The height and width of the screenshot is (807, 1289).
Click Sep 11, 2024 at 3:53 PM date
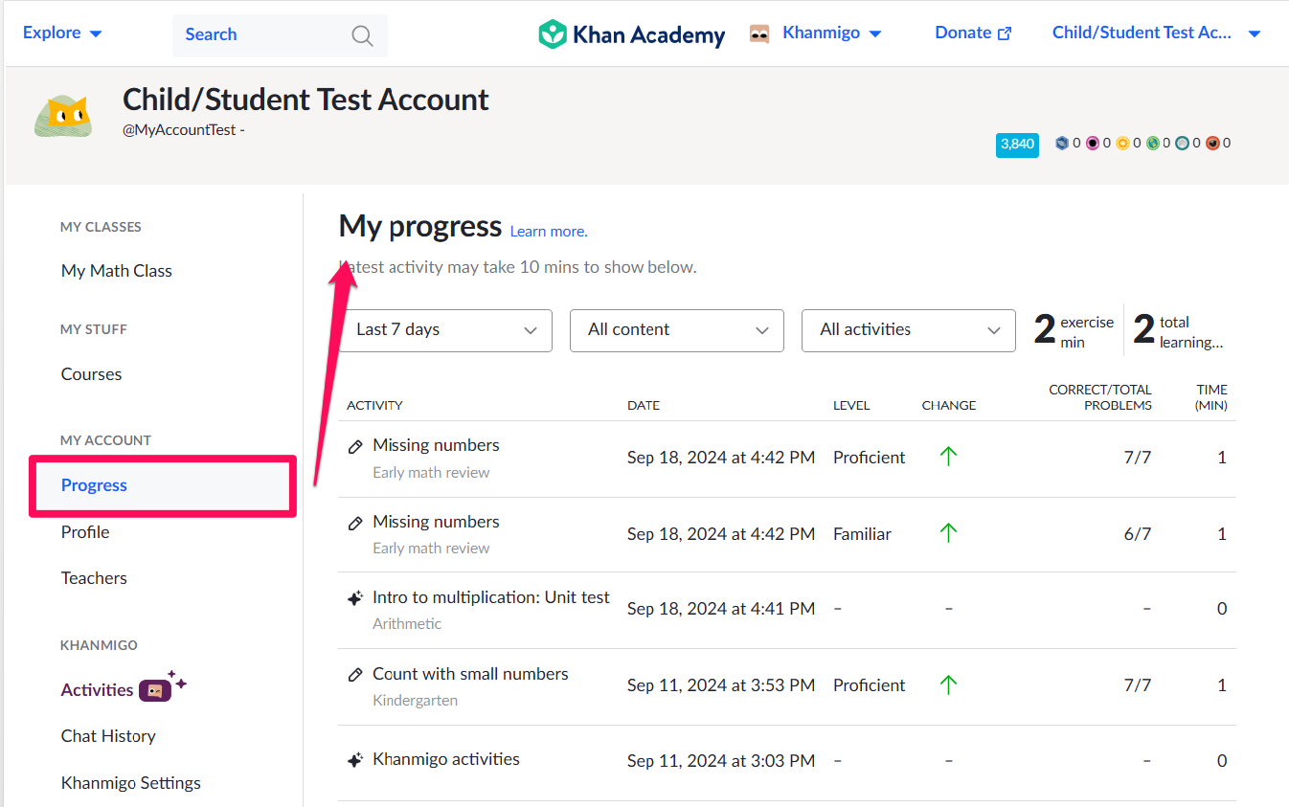pos(721,685)
